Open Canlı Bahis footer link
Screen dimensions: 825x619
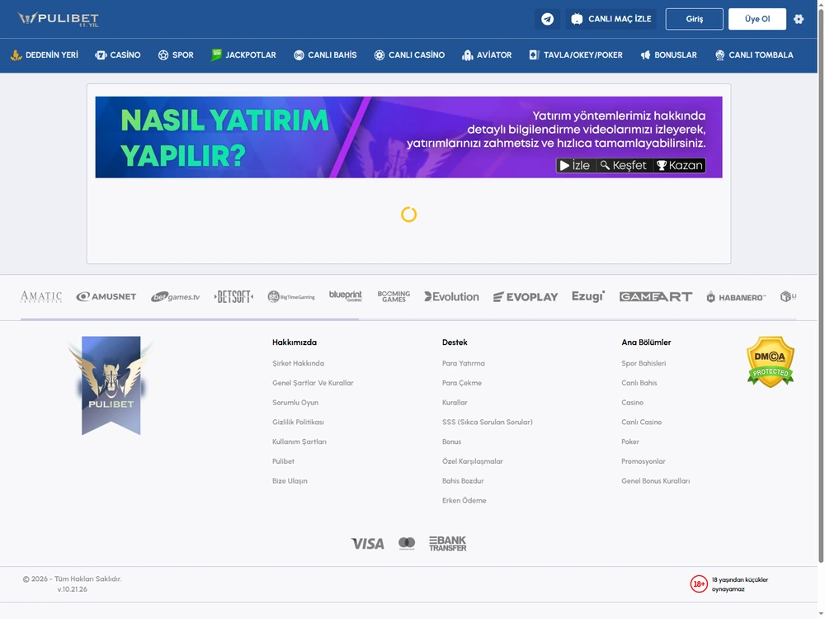[639, 383]
